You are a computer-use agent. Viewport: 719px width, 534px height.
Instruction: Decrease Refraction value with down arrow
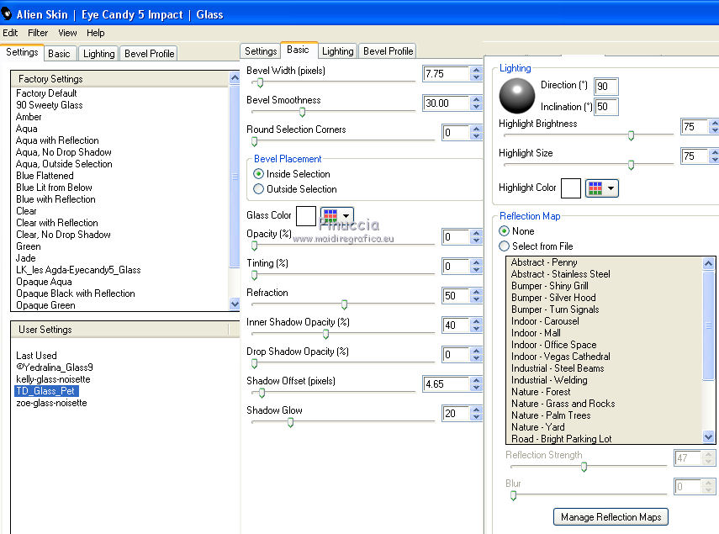point(477,299)
